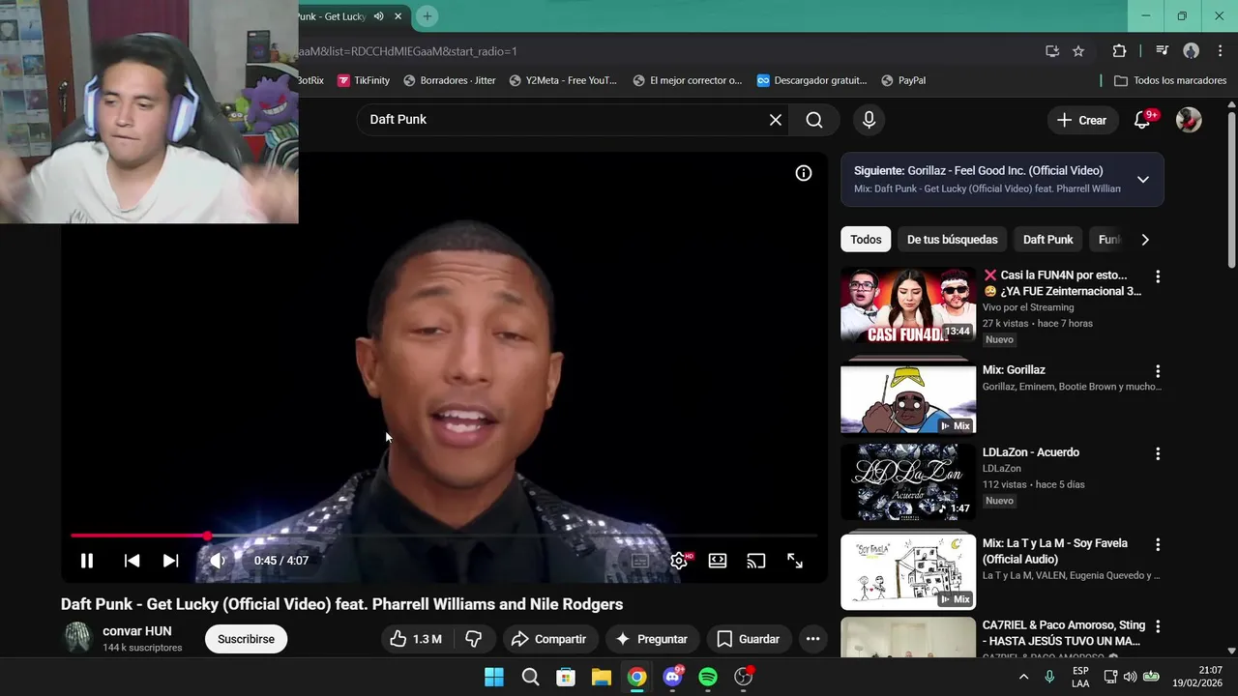Open the TikFinity bookmark
This screenshot has width=1238, height=696.
(364, 80)
